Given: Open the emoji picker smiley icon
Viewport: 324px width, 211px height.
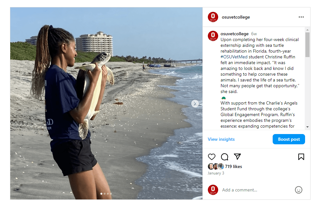Looking at the screenshot, I should (x=298, y=190).
